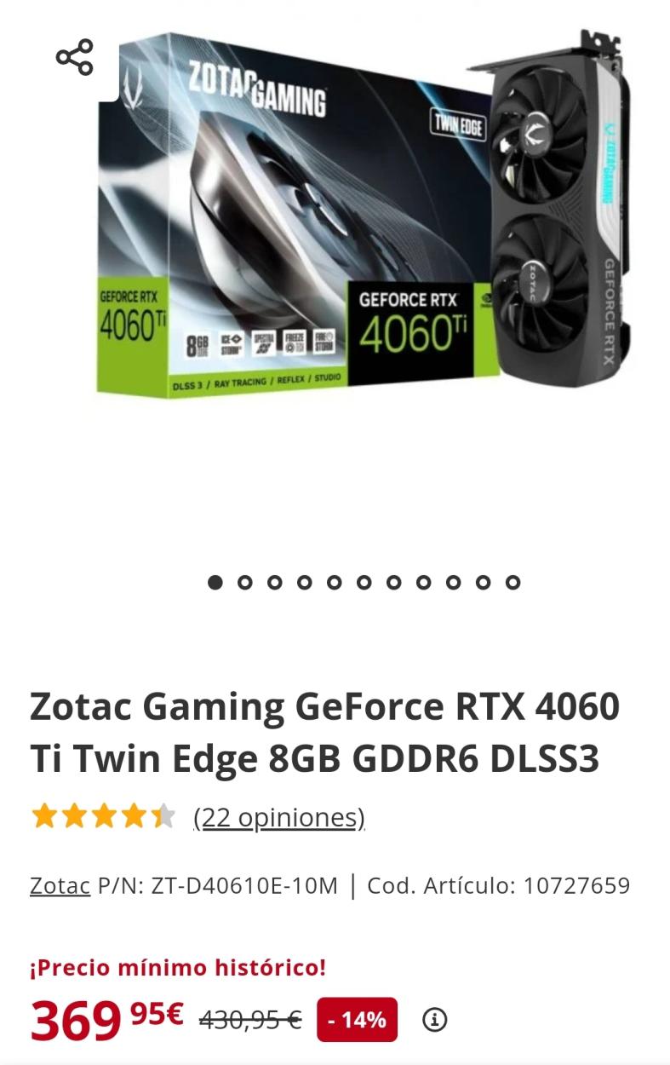Open the Zotac brand link
The width and height of the screenshot is (670, 1065).
60,886
